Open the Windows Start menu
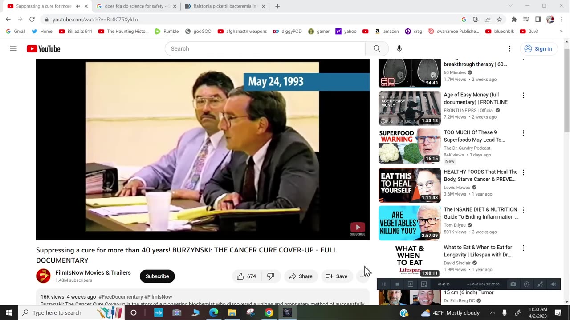Viewport: 570px width, 320px height. (x=8, y=312)
